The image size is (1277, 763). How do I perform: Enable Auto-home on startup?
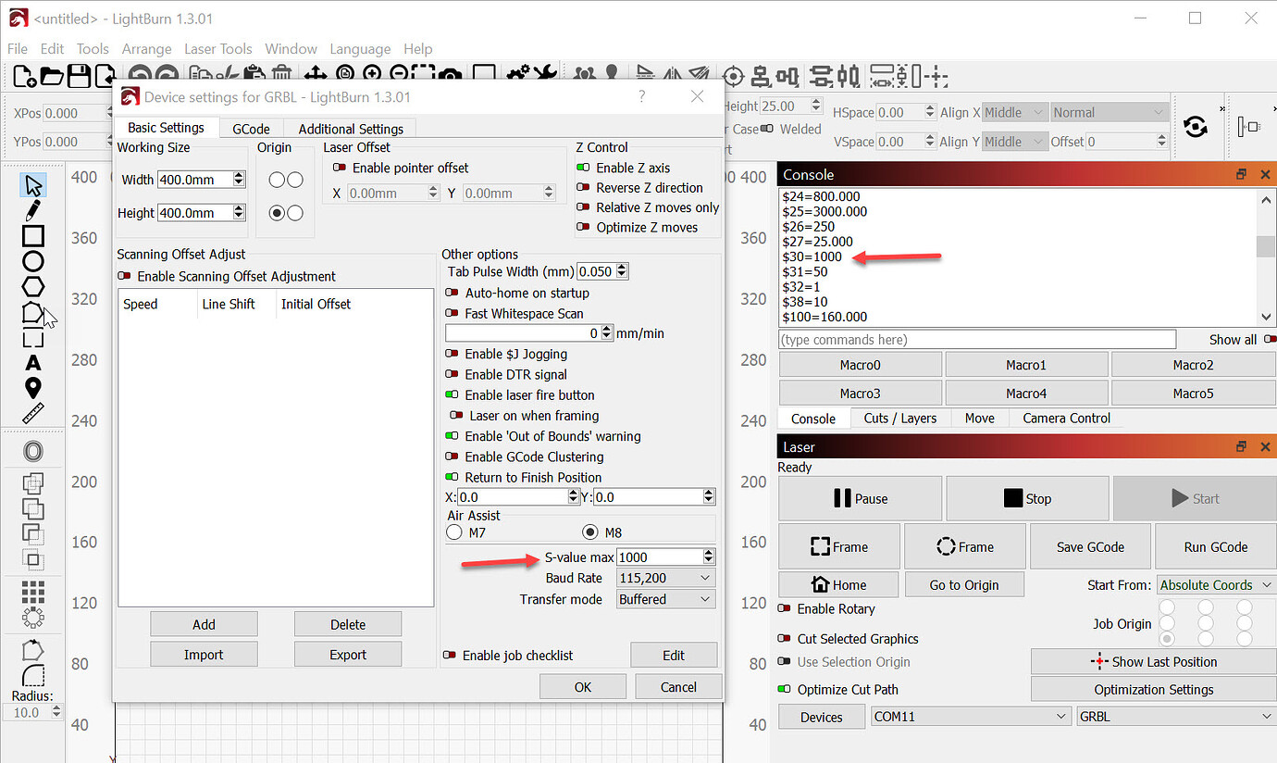tap(452, 291)
